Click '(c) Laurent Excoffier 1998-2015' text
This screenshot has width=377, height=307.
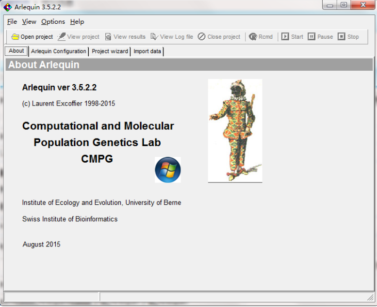pyautogui.click(x=68, y=104)
